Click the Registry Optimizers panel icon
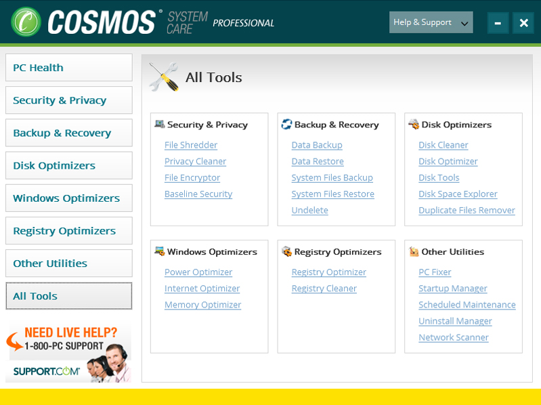Screen dimensions: 541x405 [x=286, y=251]
